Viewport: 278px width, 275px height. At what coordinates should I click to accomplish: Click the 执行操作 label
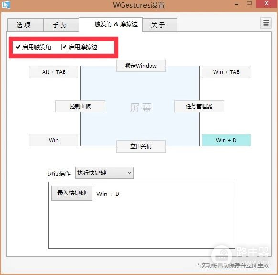pos(59,173)
